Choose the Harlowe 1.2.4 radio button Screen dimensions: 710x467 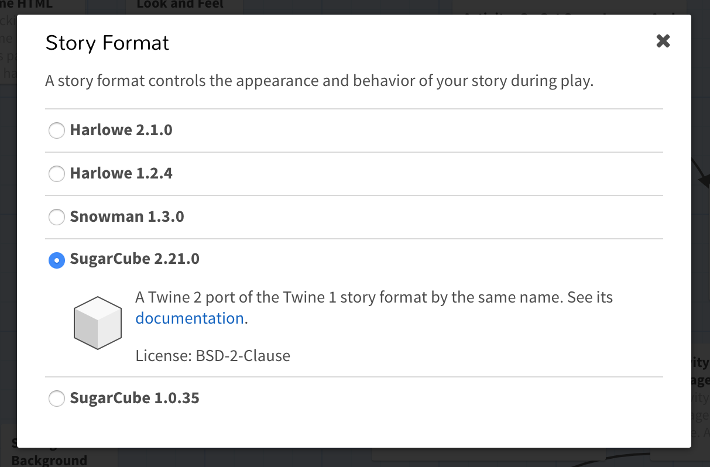(x=57, y=173)
